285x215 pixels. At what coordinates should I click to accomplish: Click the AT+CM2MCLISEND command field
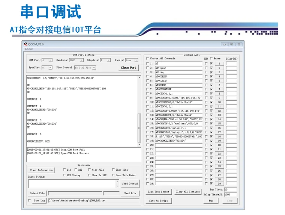point(178,141)
